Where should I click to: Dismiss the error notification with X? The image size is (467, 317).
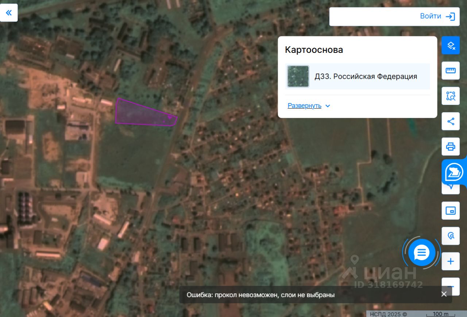click(x=444, y=294)
